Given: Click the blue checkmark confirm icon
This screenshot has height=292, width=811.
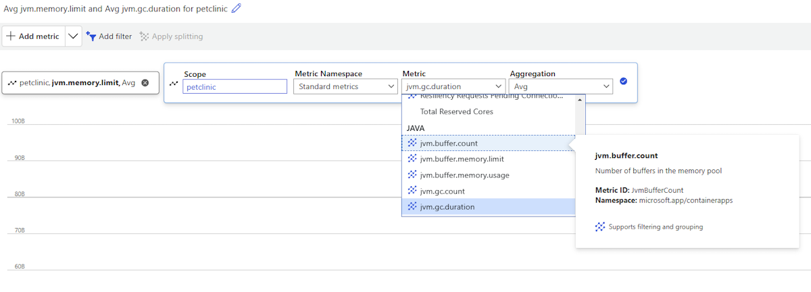Looking at the screenshot, I should [x=623, y=82].
